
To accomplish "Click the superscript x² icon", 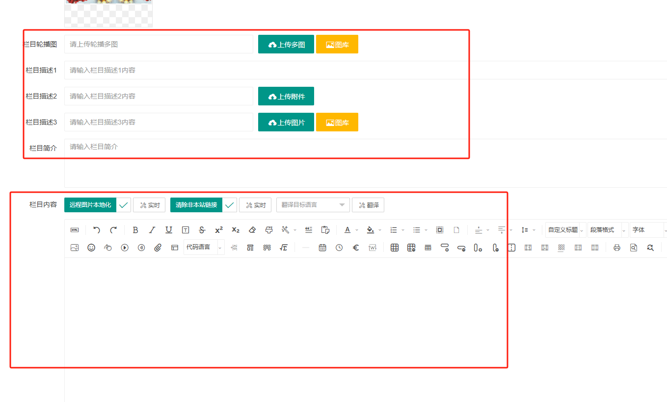I will [x=219, y=230].
